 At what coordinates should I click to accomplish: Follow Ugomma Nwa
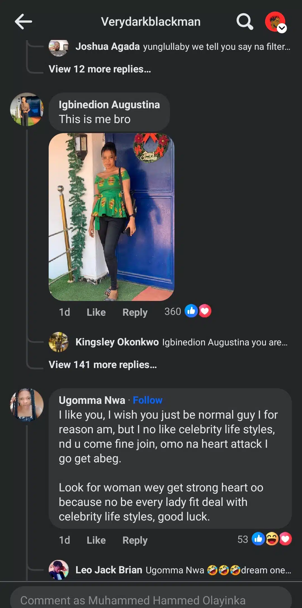(x=147, y=400)
